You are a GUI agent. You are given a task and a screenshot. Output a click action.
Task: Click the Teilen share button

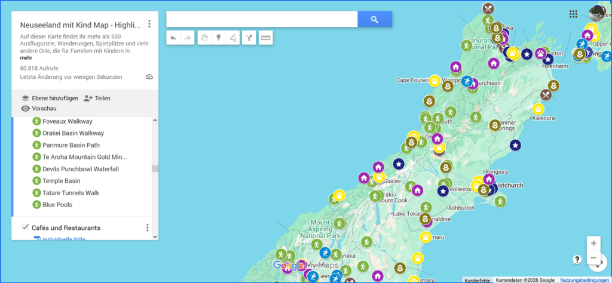point(97,99)
